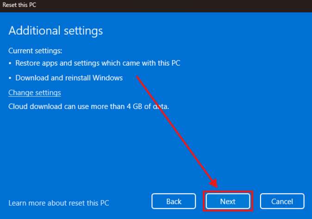The height and width of the screenshot is (219, 312).
Task: Go back with the Back button
Action: 174,201
